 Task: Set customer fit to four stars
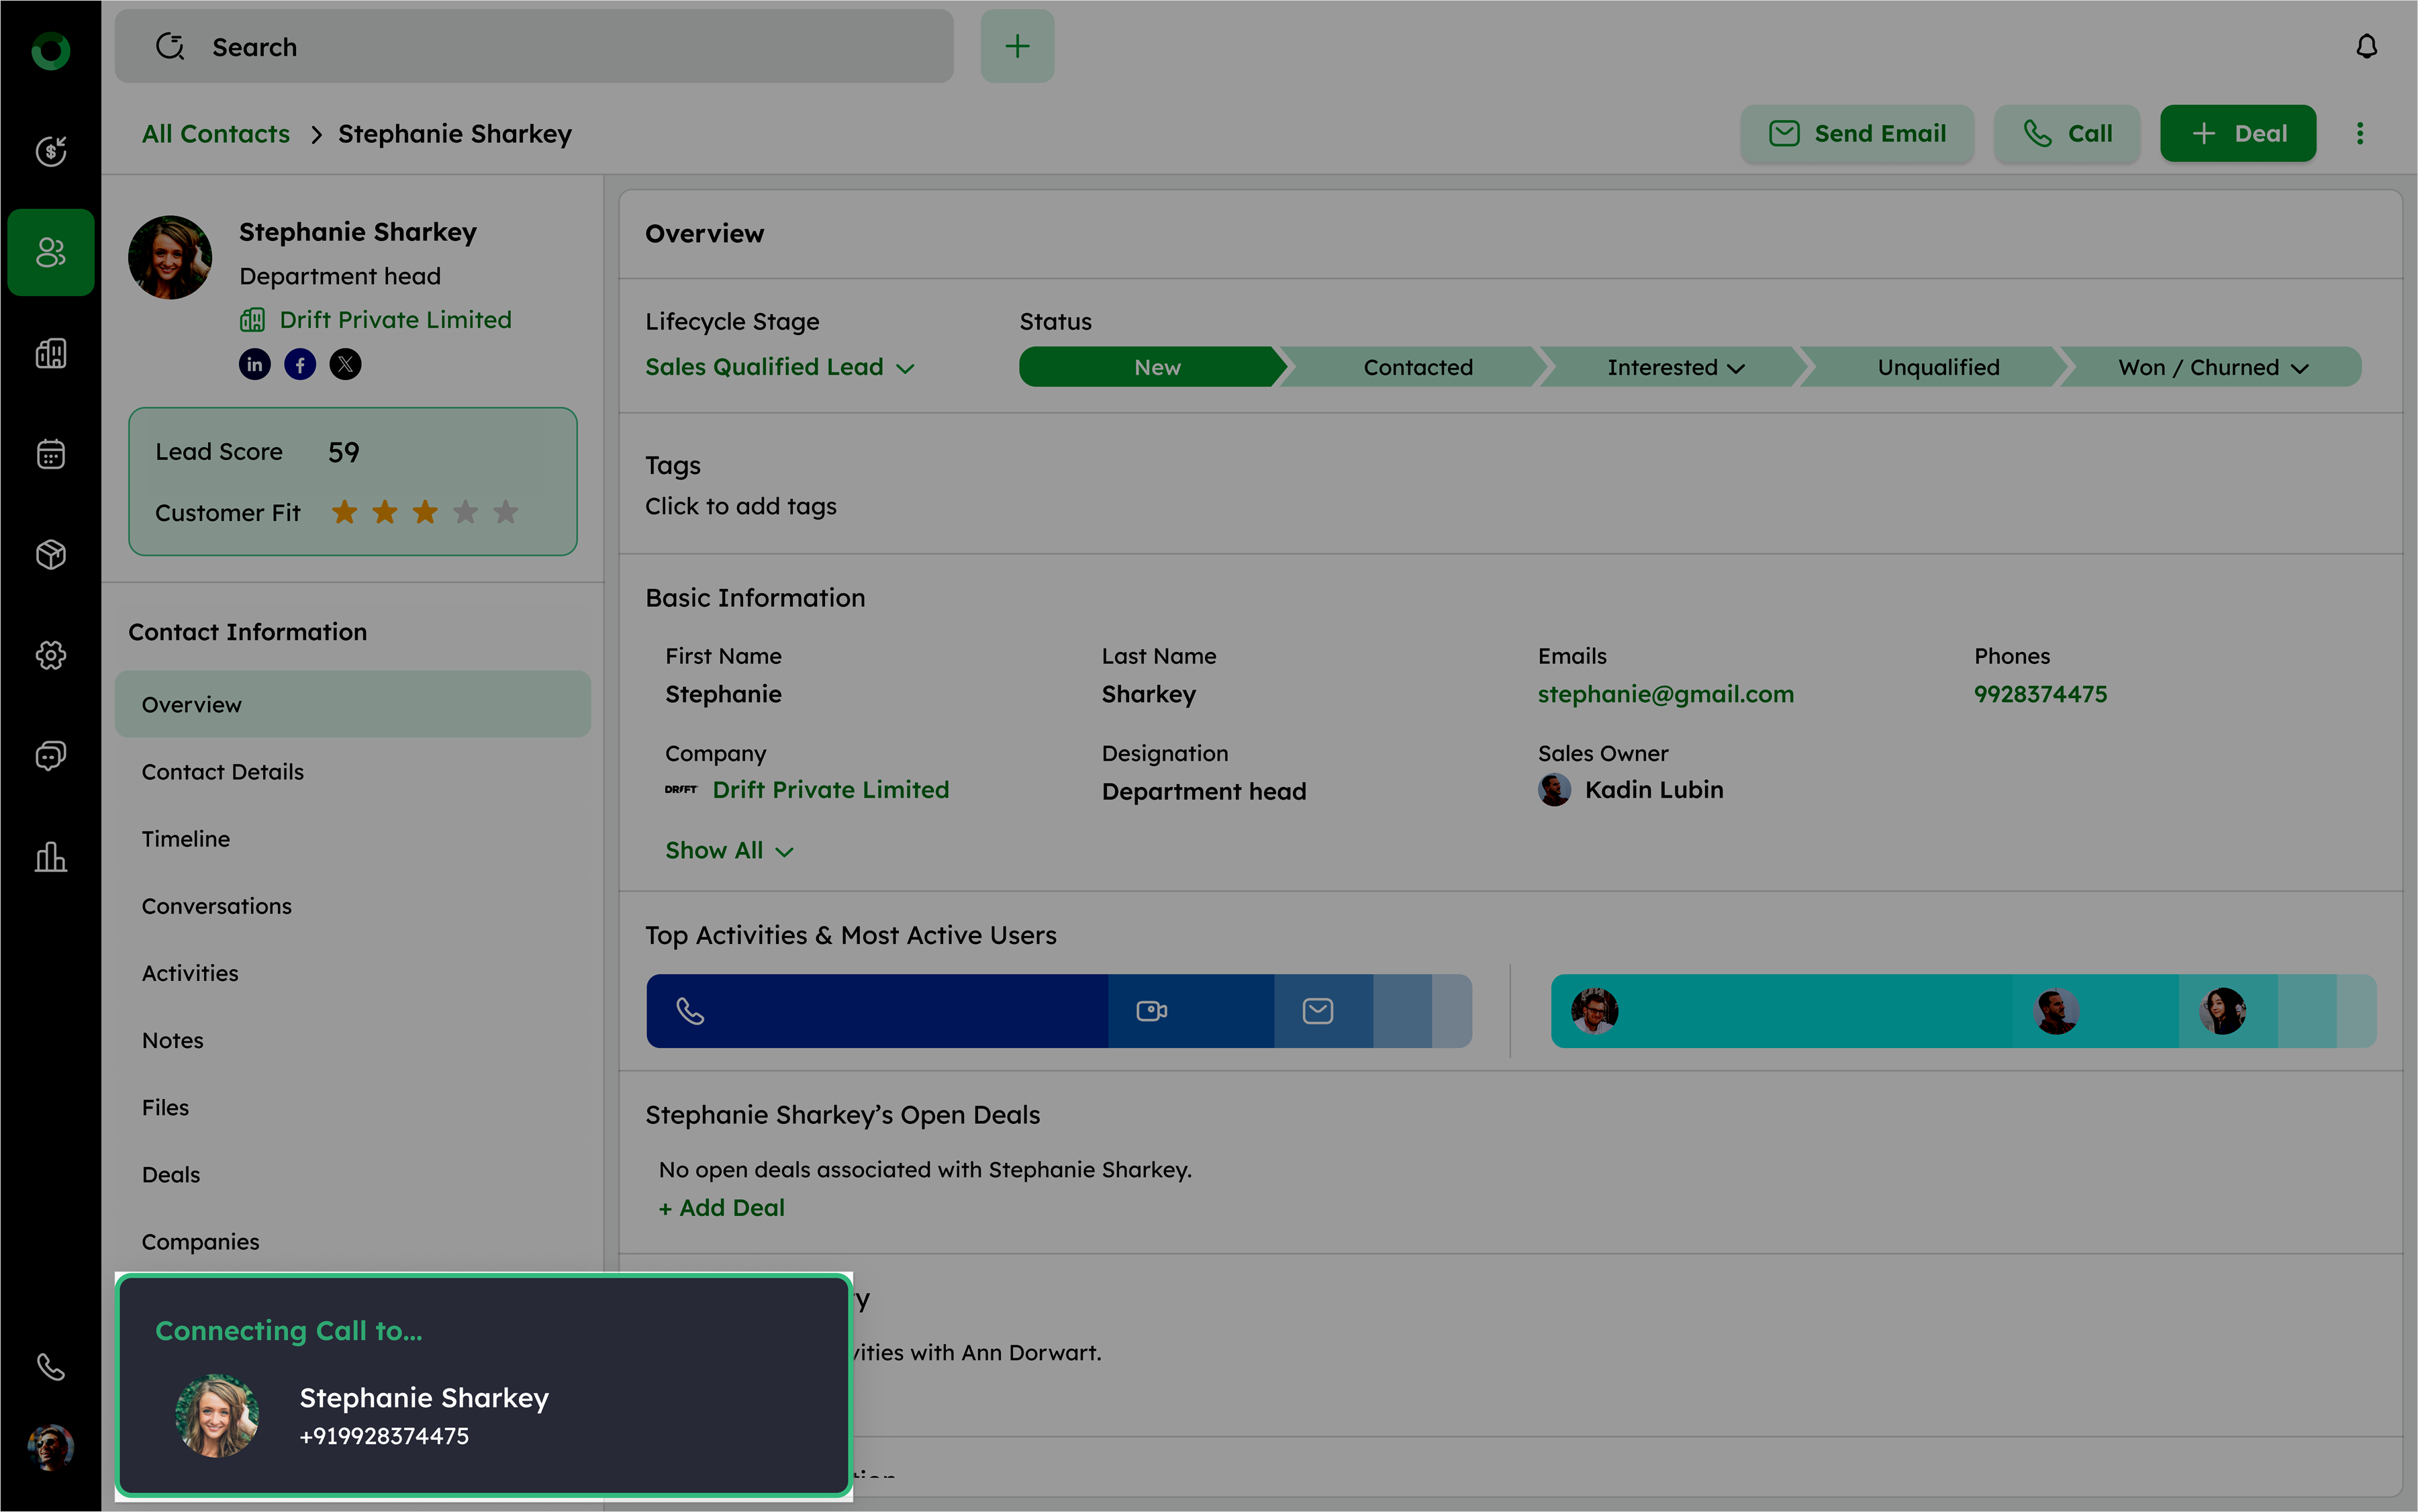point(466,512)
